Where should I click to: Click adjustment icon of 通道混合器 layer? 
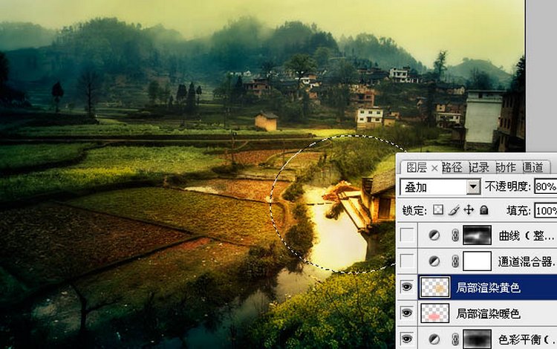[434, 261]
